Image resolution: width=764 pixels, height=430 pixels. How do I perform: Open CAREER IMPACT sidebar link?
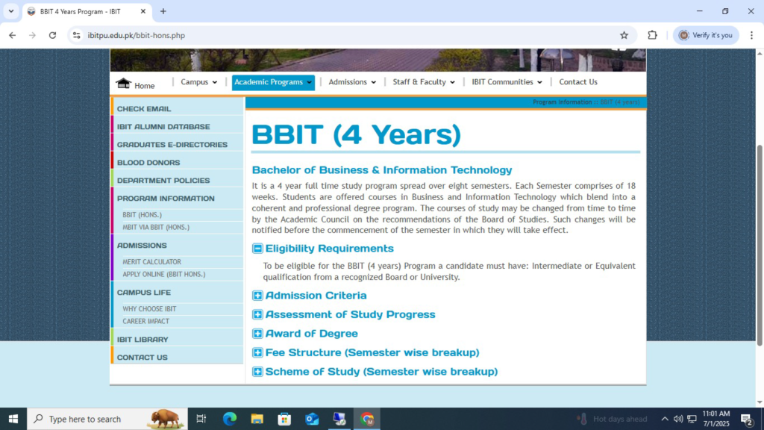[145, 321]
